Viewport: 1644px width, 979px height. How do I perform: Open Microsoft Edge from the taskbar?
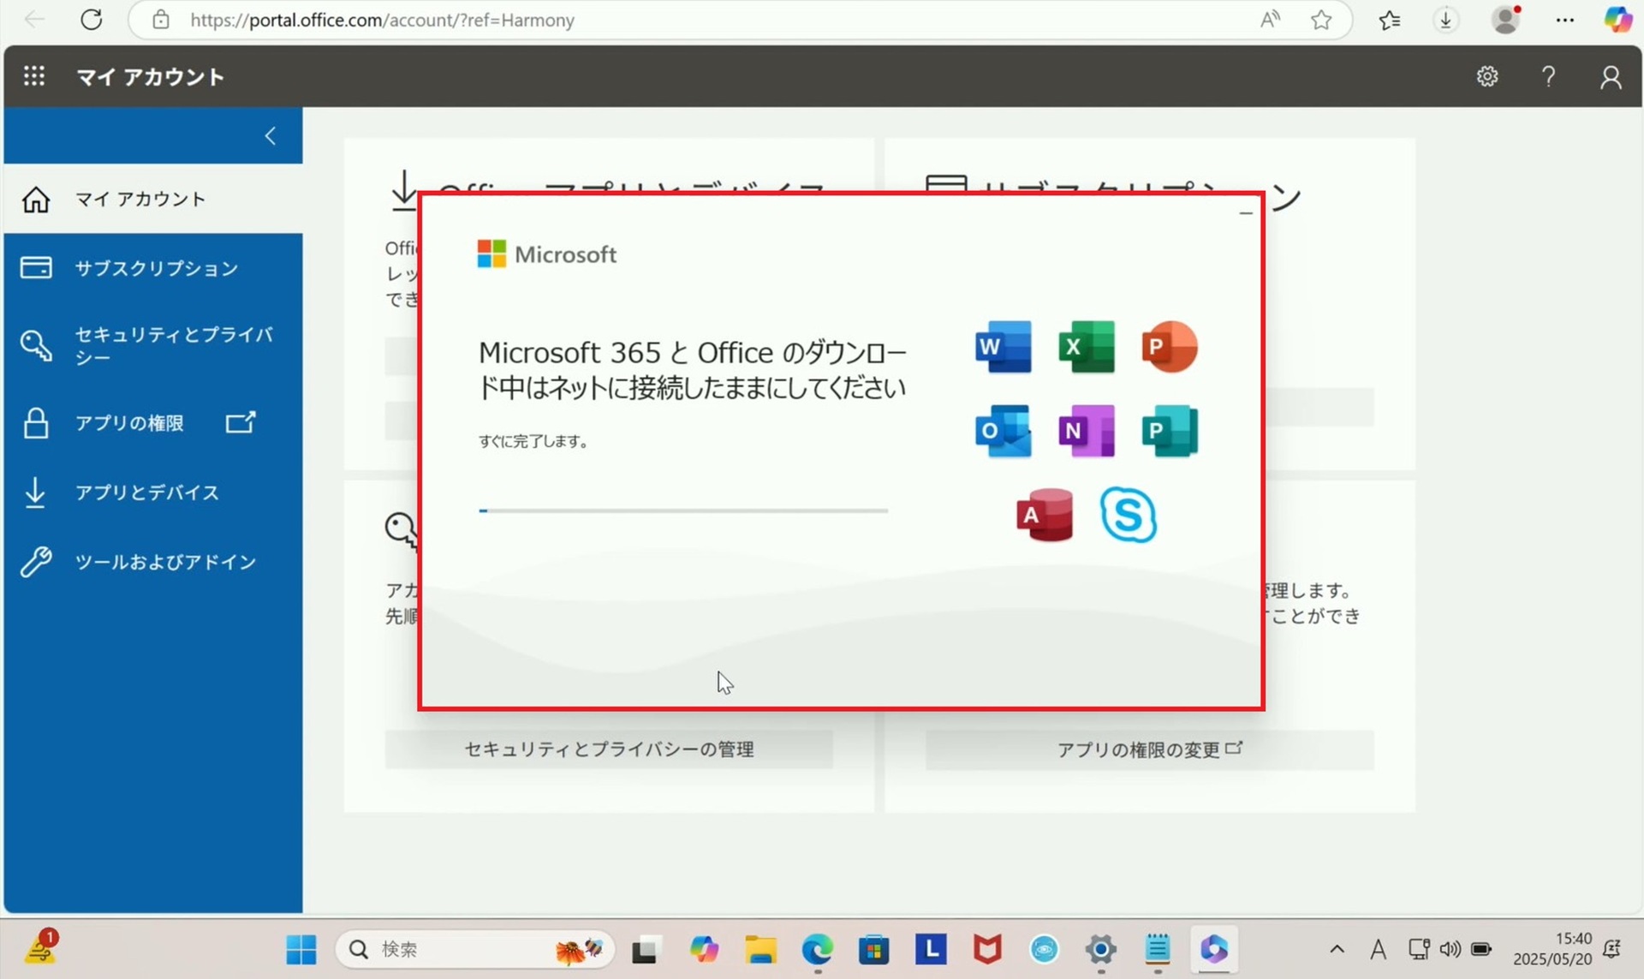pyautogui.click(x=818, y=949)
